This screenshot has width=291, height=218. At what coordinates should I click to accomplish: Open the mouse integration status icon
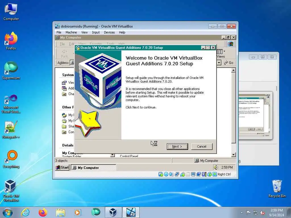coord(209,174)
